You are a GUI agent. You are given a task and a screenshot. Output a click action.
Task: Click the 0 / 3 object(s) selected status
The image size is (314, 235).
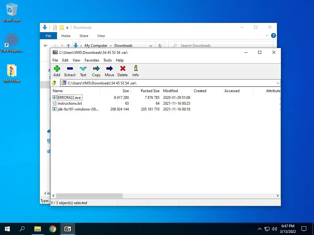(69, 203)
